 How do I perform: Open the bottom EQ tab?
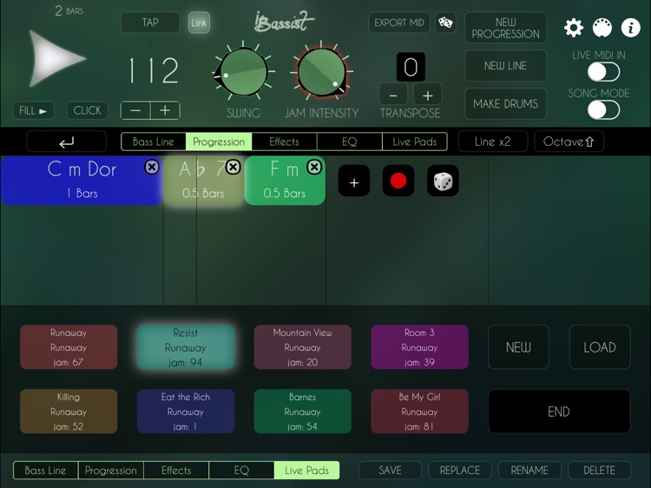click(241, 470)
